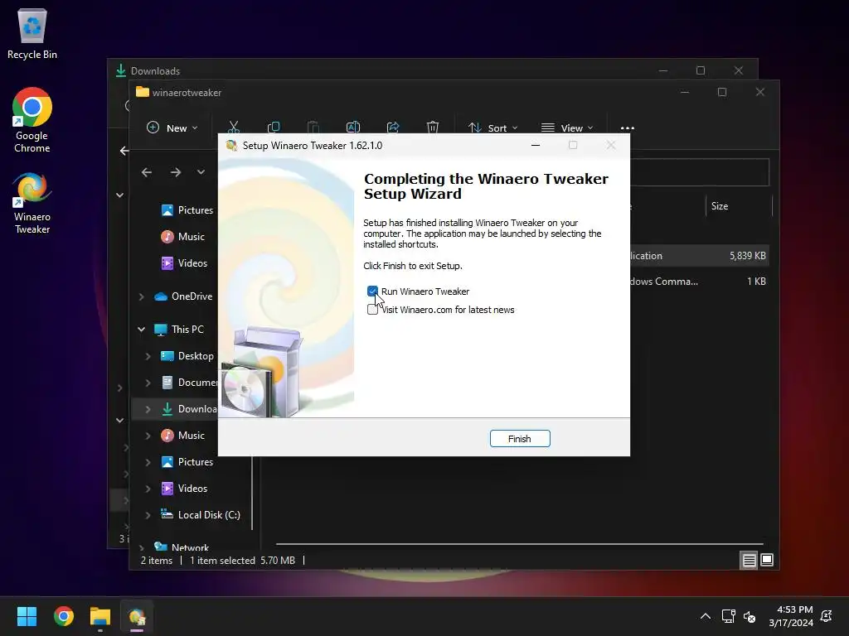This screenshot has height=636, width=849.
Task: Switch to details view icon in status bar
Action: 749,561
